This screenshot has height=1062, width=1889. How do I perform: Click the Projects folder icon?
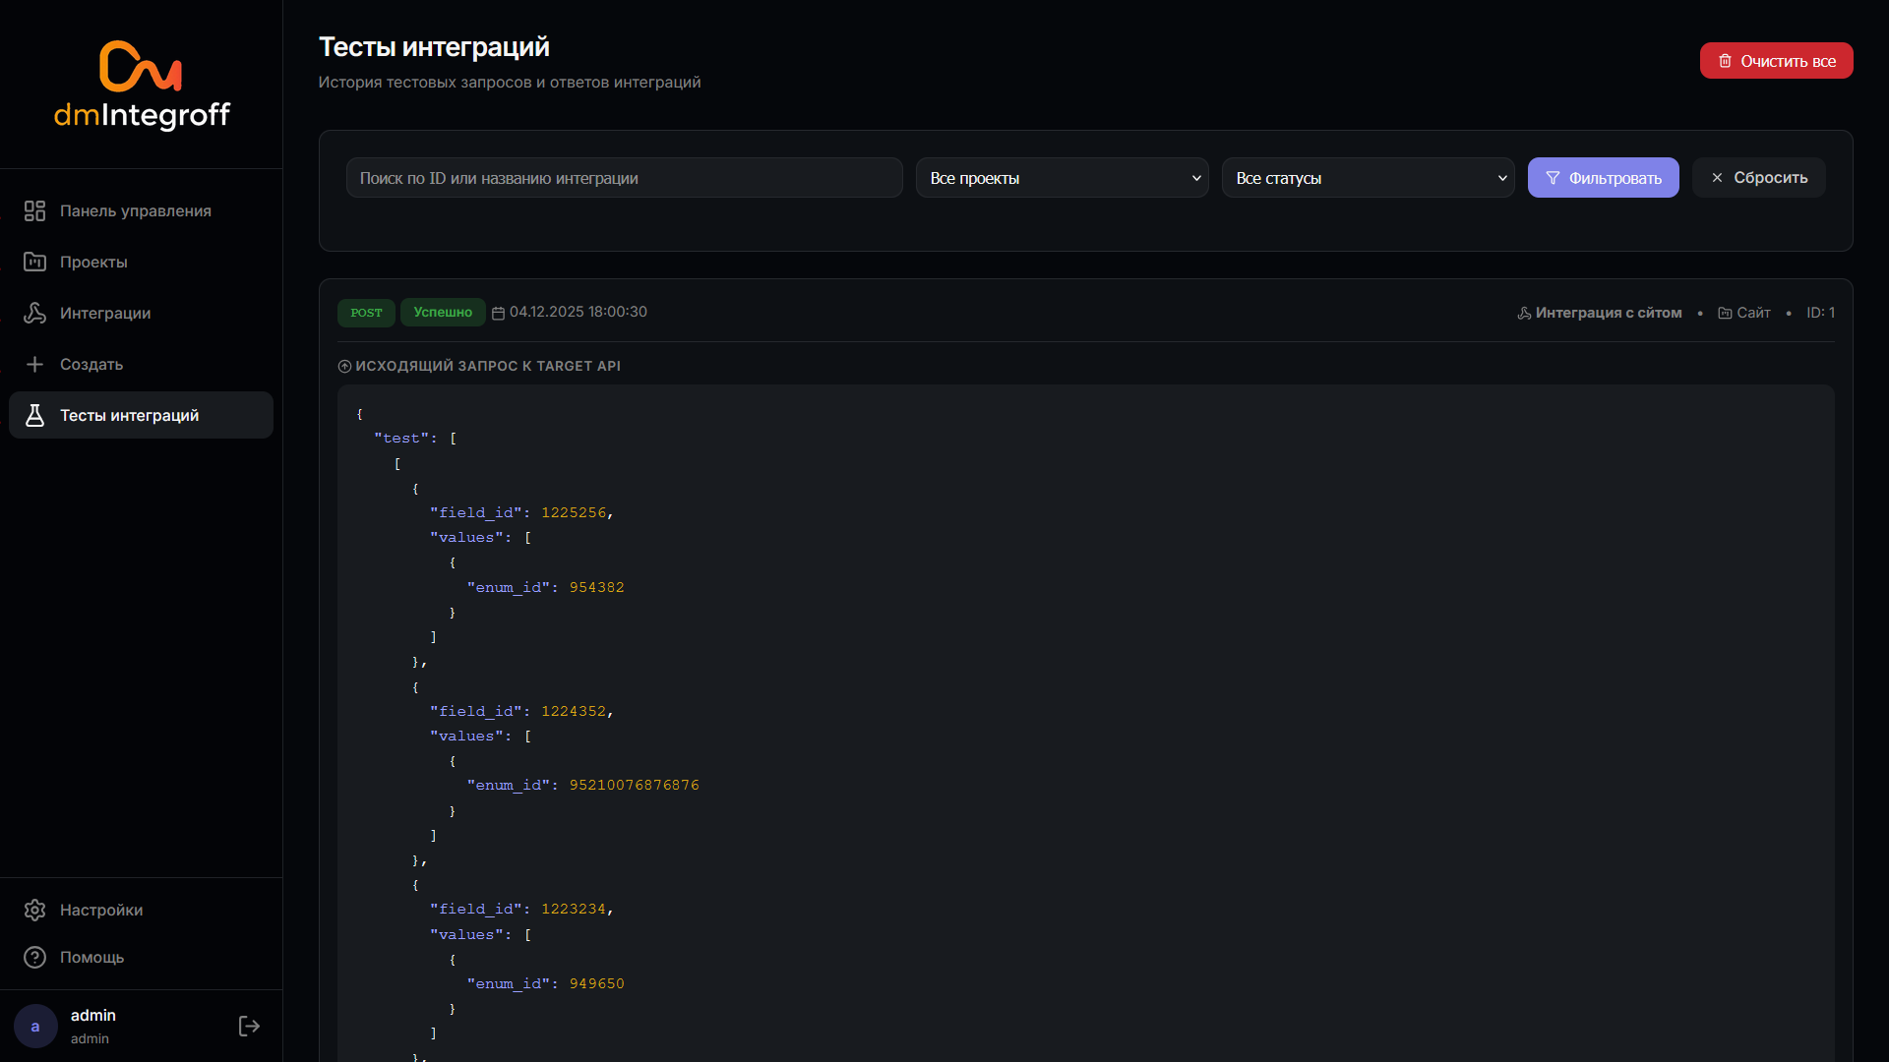[x=34, y=262]
